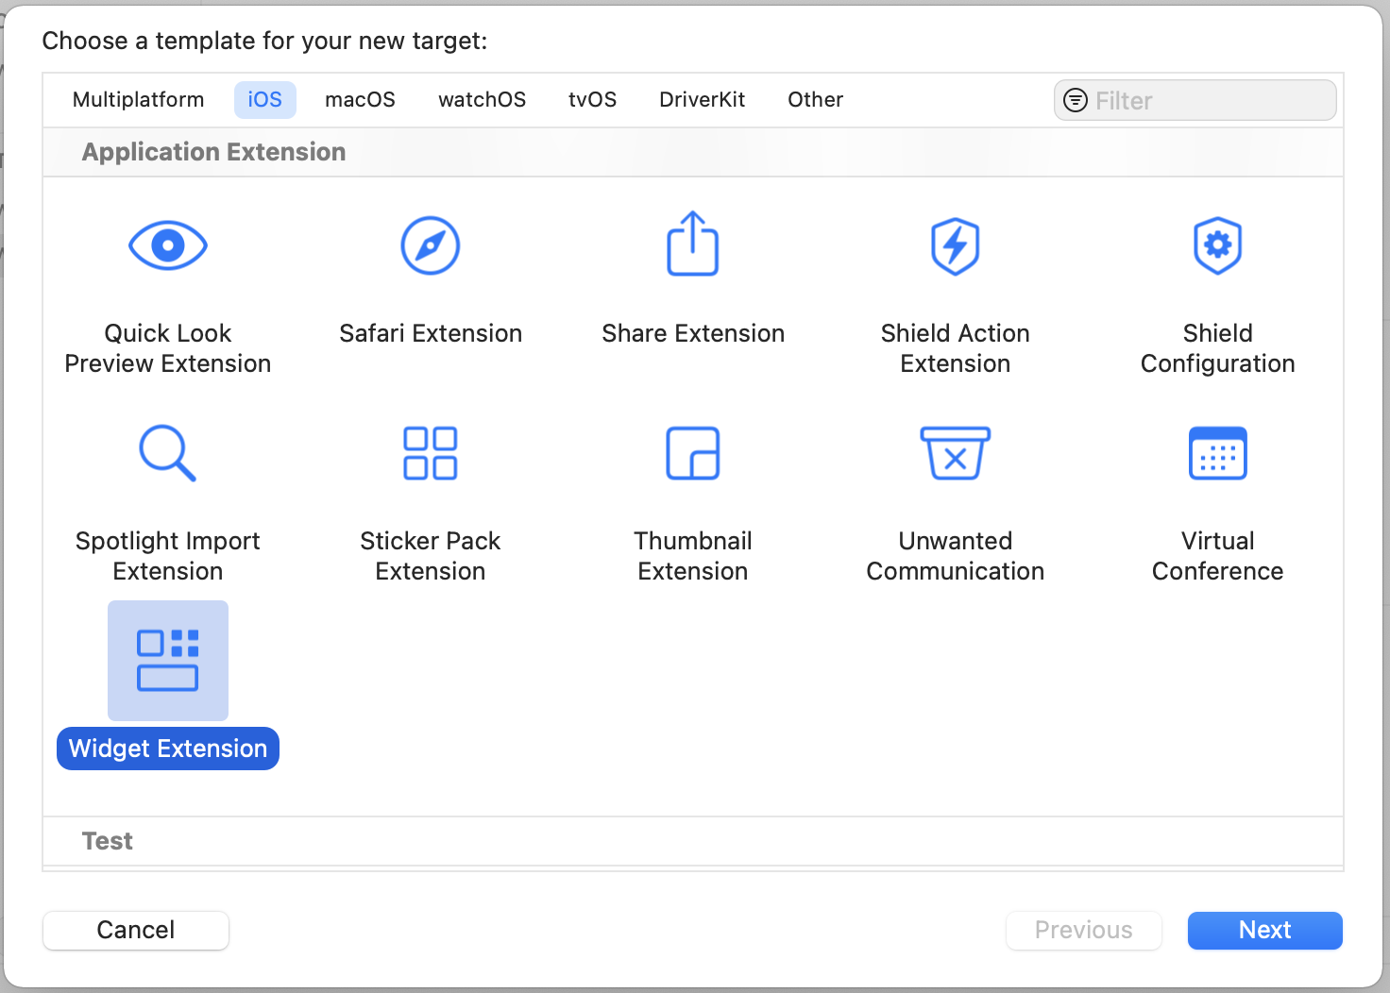Click the Widget Extension template icon
Viewport: 1390px width, 993px height.
pyautogui.click(x=168, y=661)
